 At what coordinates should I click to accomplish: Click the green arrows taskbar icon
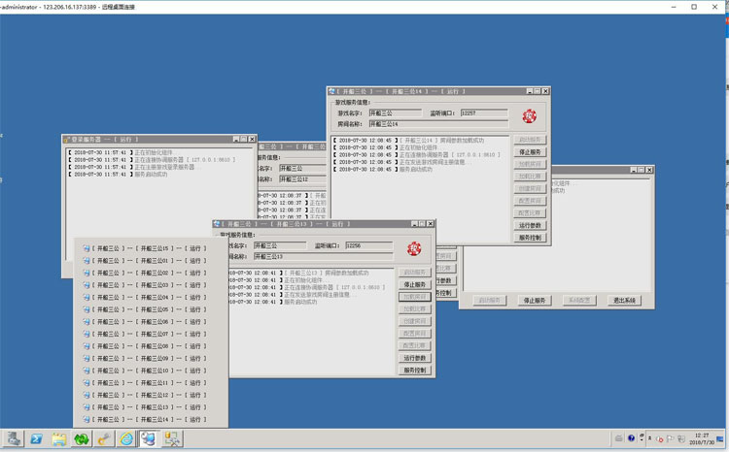coord(82,439)
